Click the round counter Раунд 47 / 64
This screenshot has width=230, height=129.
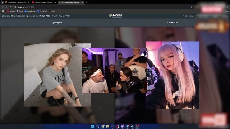[65, 16]
